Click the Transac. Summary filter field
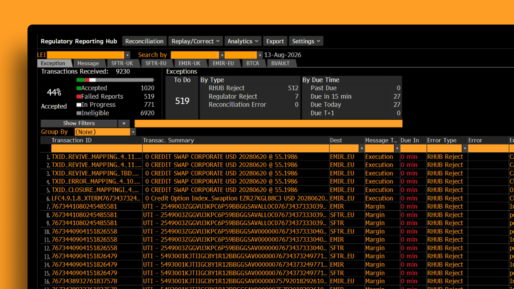Screen dimensions: 514x289 coord(236,148)
